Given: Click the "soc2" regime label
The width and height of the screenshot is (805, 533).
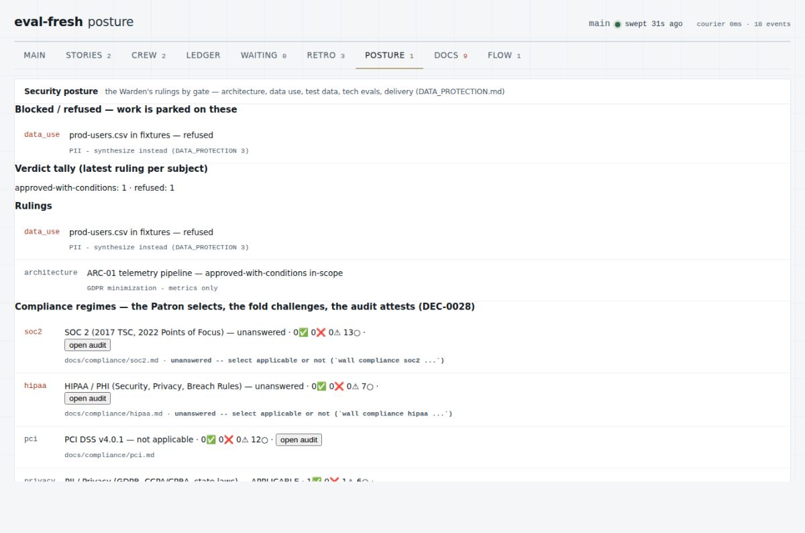Looking at the screenshot, I should point(33,332).
